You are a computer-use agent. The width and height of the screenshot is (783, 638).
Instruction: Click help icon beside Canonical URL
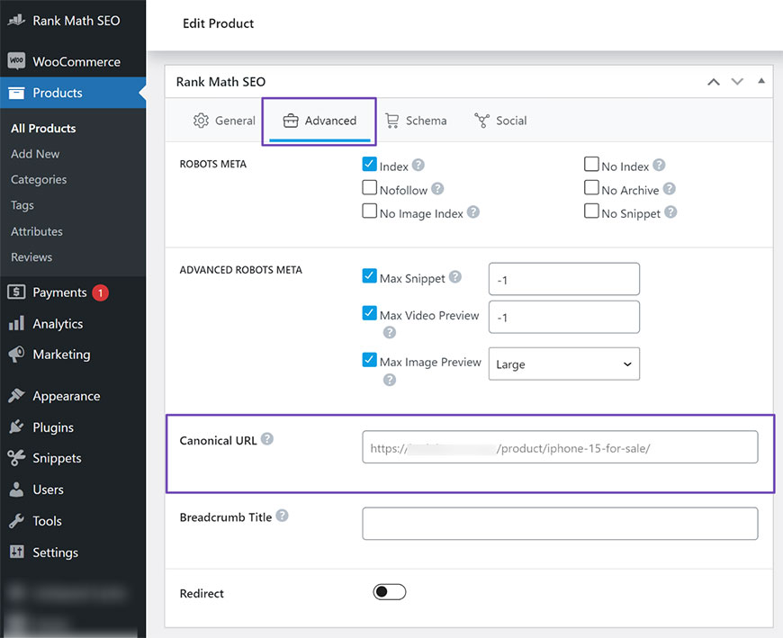point(267,439)
